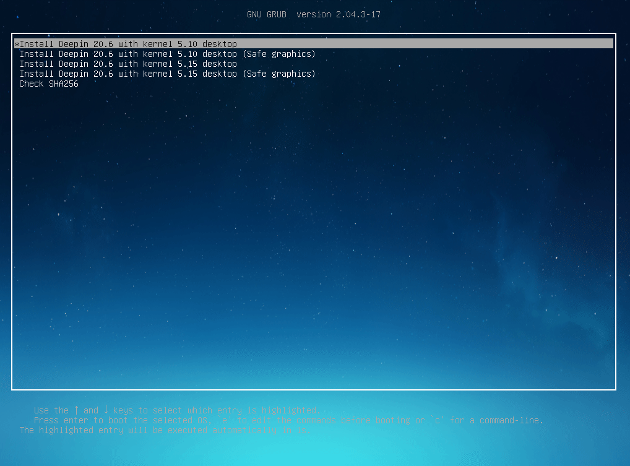Click the 'Press enter to boot the selected OS' line
630x466 pixels.
click(288, 420)
